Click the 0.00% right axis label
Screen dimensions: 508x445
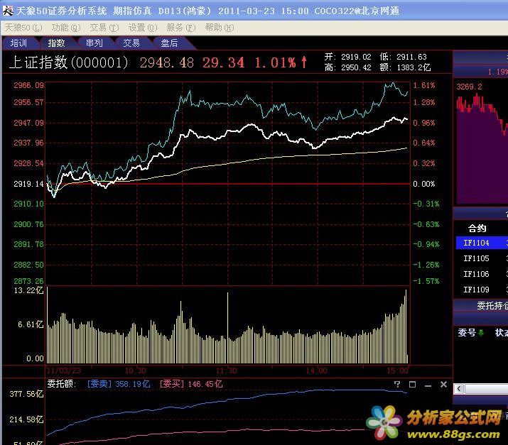[423, 184]
